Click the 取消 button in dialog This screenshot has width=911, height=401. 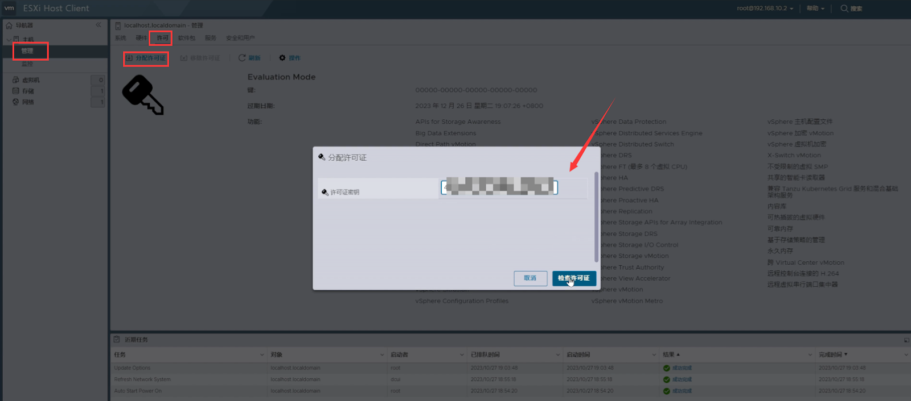coord(530,278)
